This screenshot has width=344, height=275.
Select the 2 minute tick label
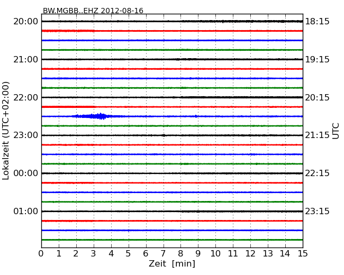pyautogui.click(x=76, y=253)
